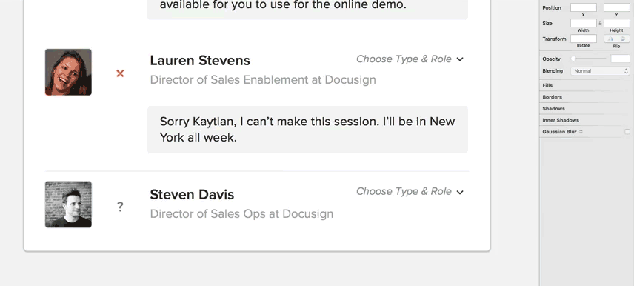634x286 pixels.
Task: Expand the Fills section header
Action: pyautogui.click(x=587, y=86)
